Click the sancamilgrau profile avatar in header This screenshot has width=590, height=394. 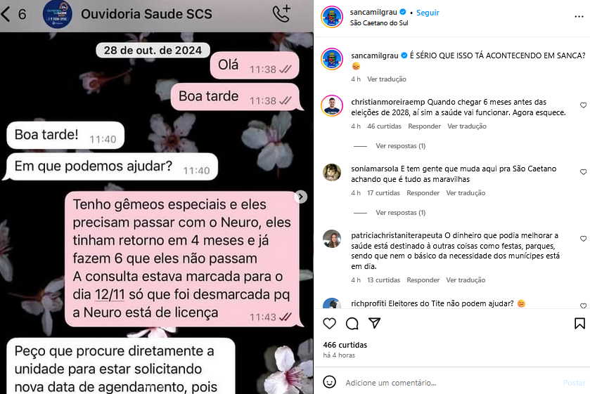331,17
